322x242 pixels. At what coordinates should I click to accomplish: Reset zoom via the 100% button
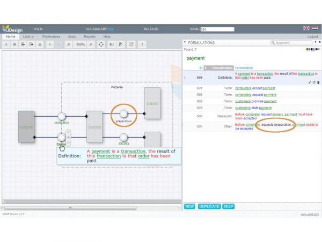[80, 44]
